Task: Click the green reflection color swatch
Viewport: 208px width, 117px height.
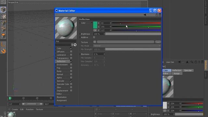Action: [x=95, y=25]
